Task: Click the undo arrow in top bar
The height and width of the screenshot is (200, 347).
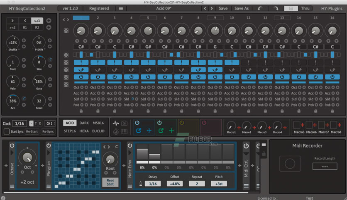Action: 260,8
